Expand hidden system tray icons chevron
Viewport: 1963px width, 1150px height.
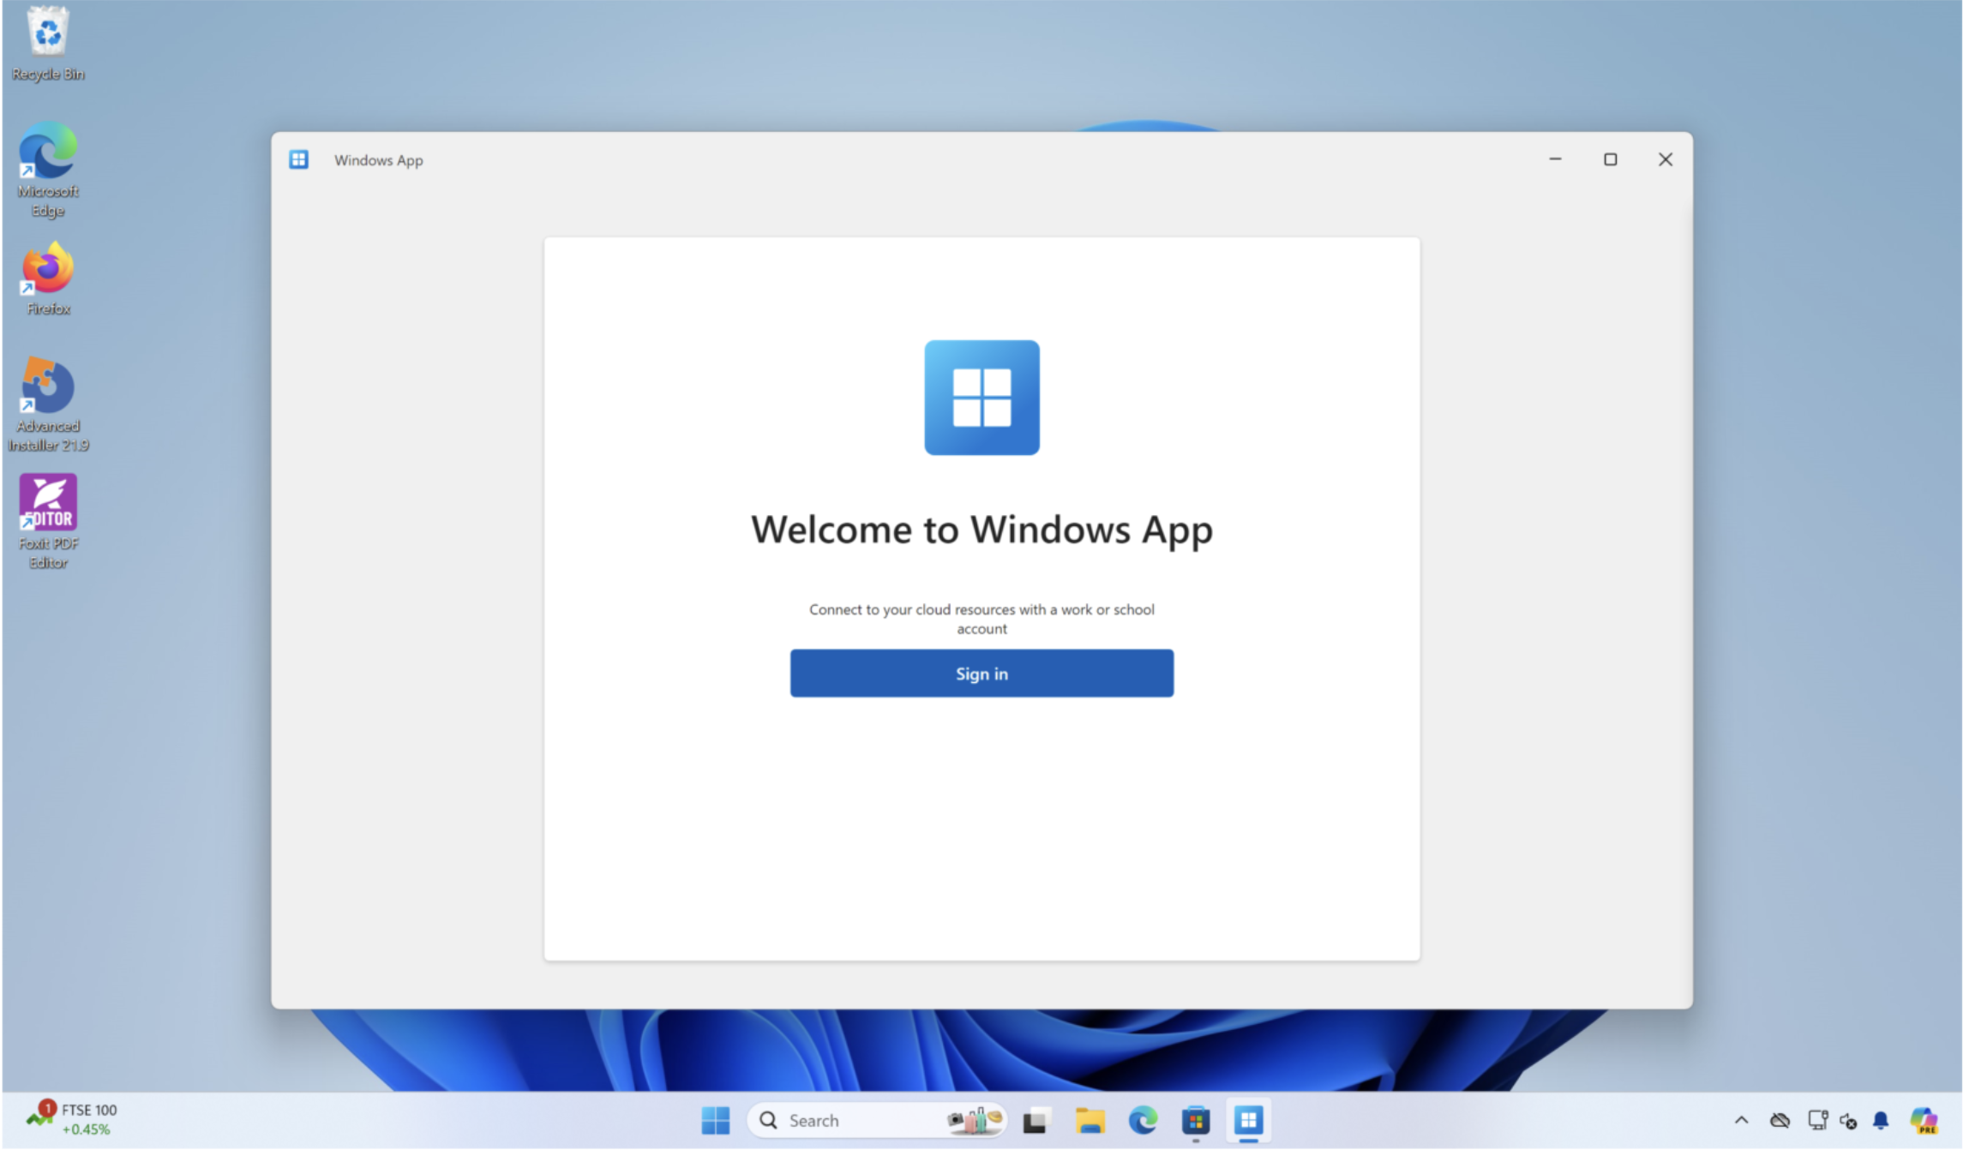pos(1741,1120)
